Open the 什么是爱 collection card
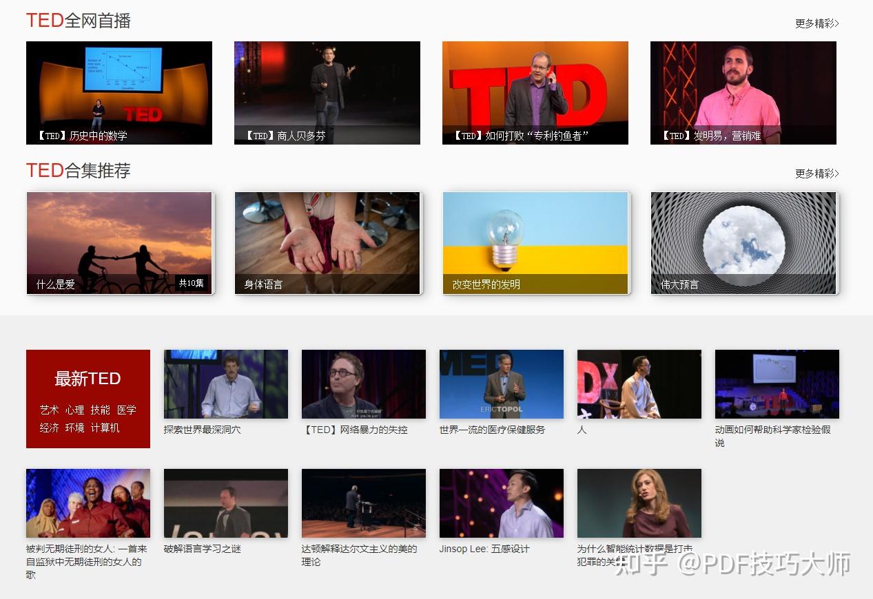Viewport: 873px width, 599px height. coord(119,243)
